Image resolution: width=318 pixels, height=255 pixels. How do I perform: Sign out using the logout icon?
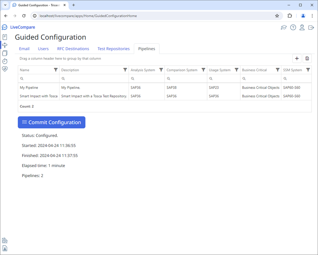click(x=311, y=27)
